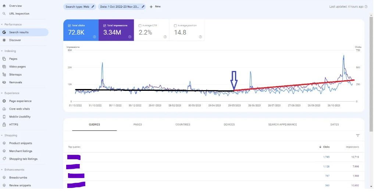
Task: Sort table by Clicks column header
Action: click(x=324, y=147)
